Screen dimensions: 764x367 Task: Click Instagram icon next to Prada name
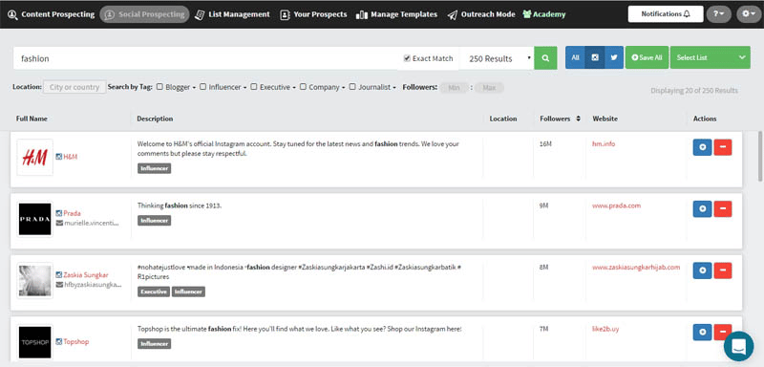click(59, 213)
